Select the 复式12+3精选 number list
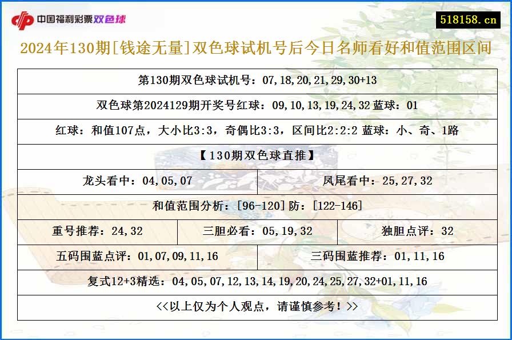 pyautogui.click(x=256, y=281)
